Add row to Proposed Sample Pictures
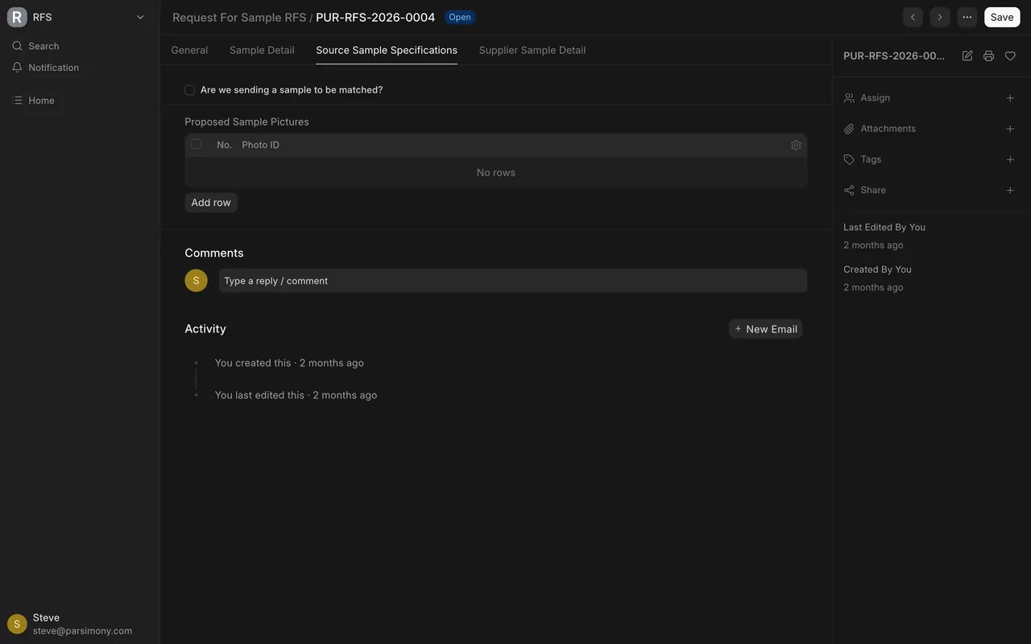 point(211,203)
